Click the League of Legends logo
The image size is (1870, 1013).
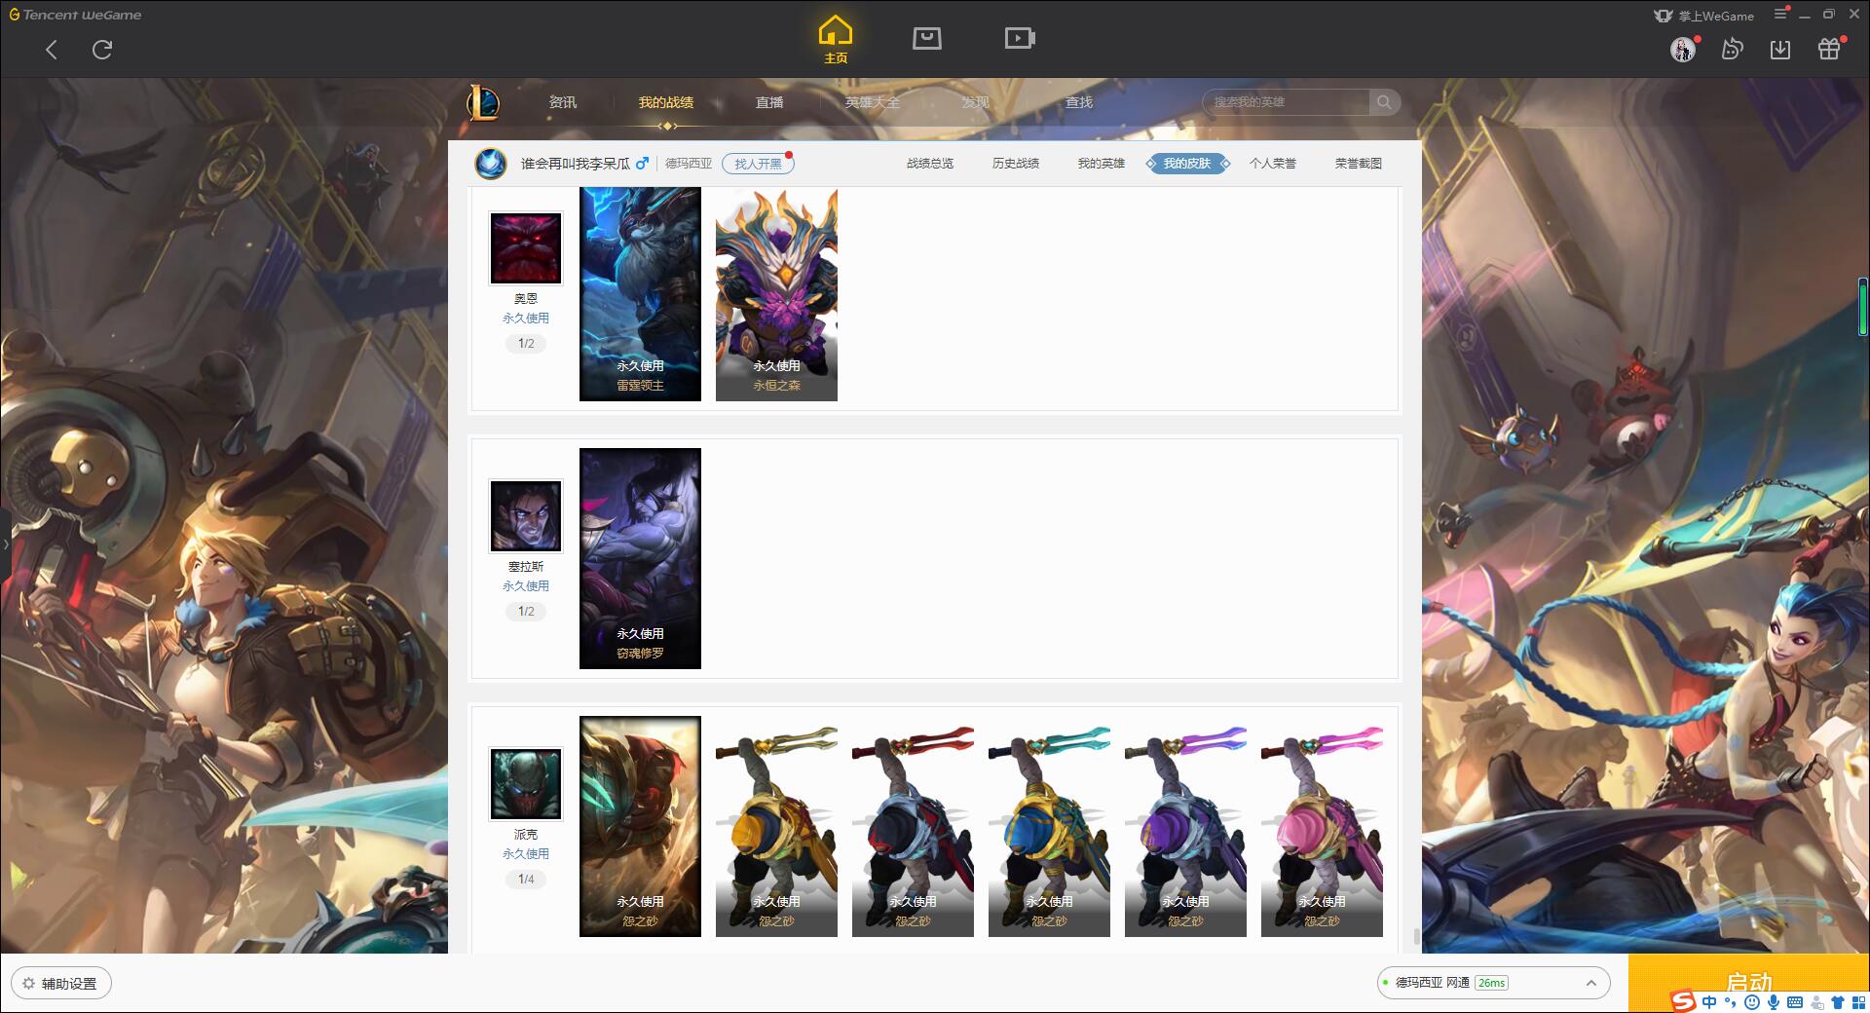pyautogui.click(x=483, y=102)
